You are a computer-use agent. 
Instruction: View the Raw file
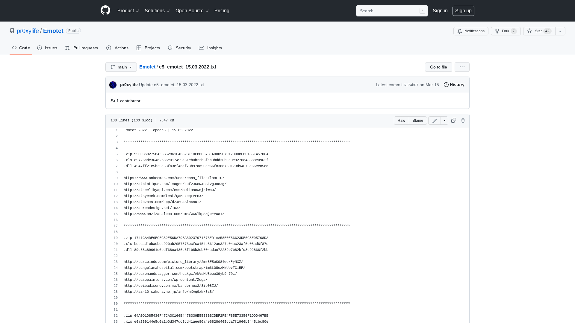point(401,121)
